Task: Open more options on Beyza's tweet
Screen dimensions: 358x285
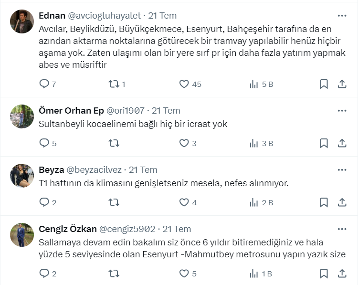Action: [342, 170]
